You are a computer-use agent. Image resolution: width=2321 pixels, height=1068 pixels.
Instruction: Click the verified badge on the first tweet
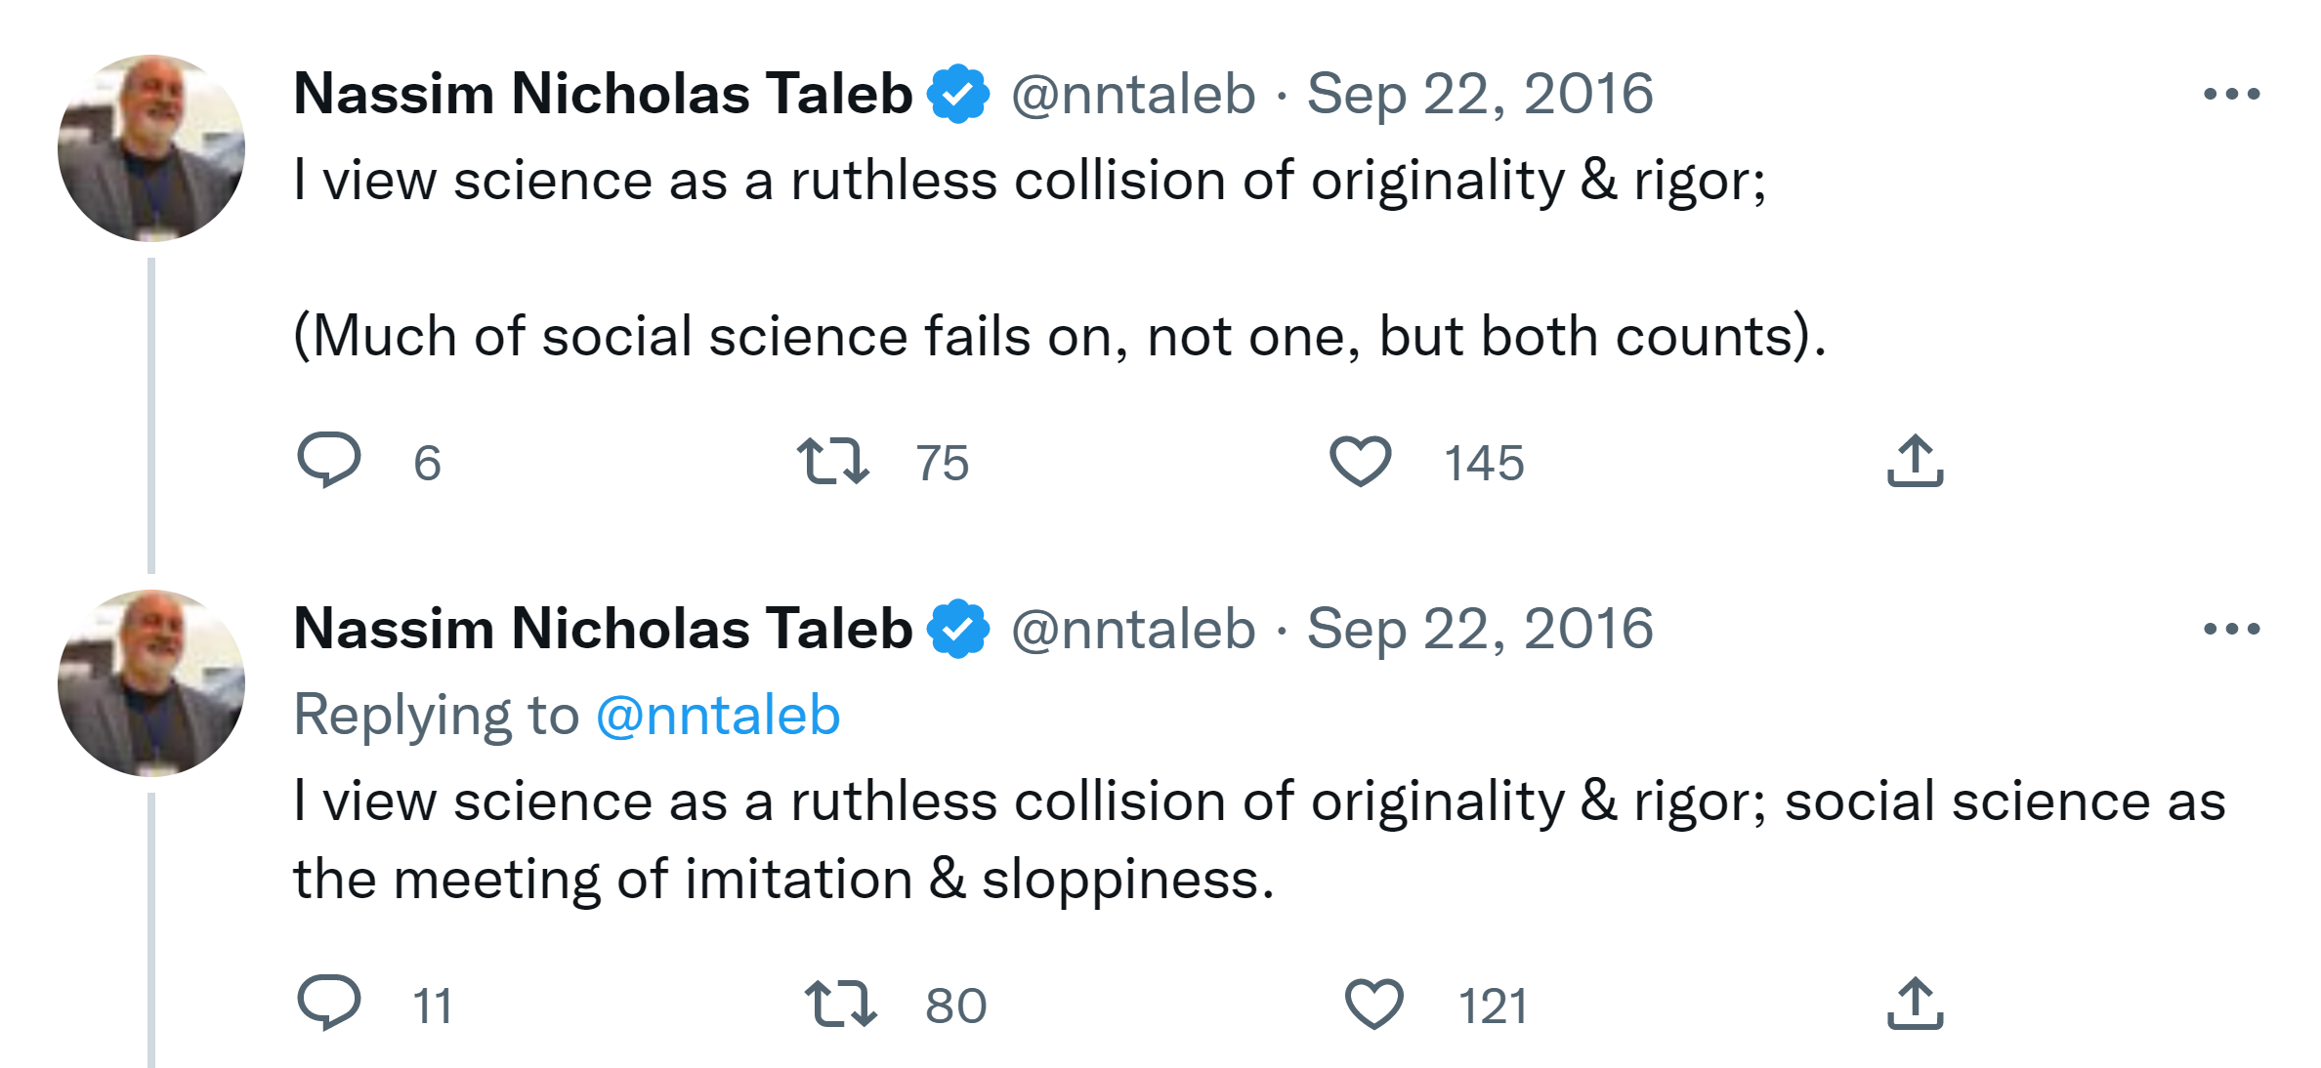958,94
